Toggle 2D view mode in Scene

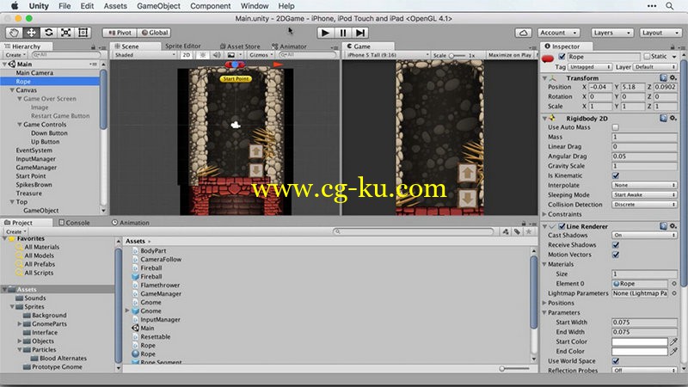click(x=187, y=55)
